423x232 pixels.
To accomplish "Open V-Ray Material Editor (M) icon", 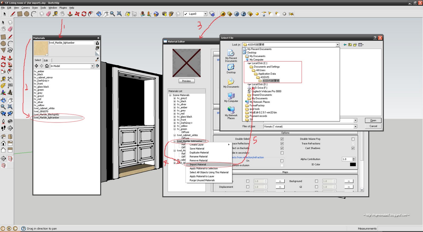I will coord(223,14).
